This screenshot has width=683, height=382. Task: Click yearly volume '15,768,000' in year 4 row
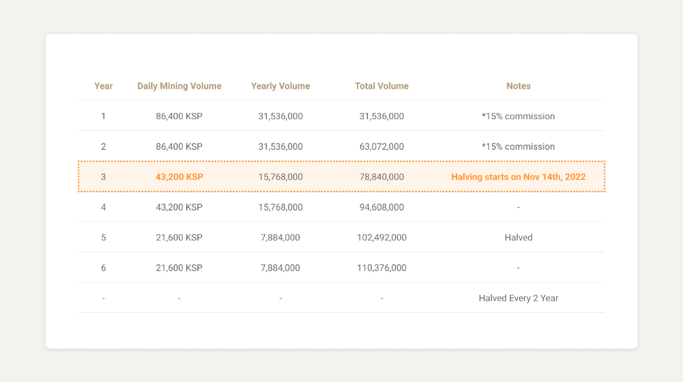[x=280, y=207]
